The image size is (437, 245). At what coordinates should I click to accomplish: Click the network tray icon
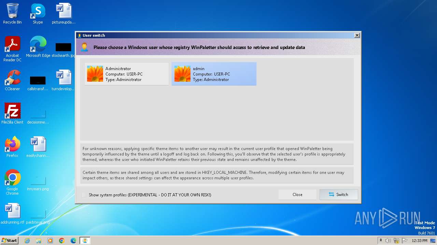[x=396, y=241]
